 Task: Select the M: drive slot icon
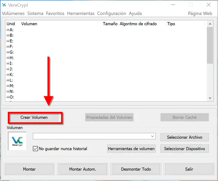[8, 86]
